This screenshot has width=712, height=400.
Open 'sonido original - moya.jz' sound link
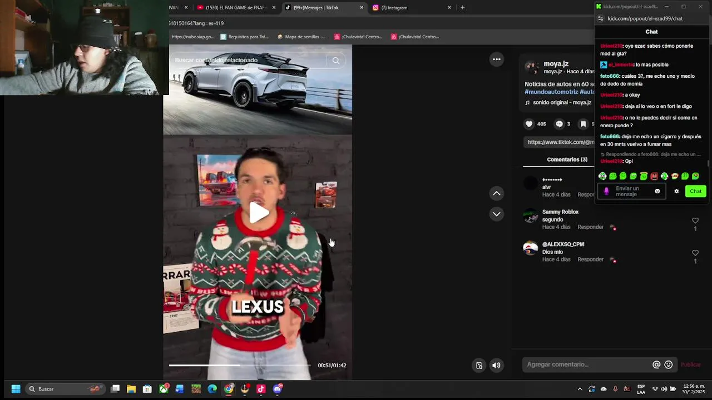562,103
